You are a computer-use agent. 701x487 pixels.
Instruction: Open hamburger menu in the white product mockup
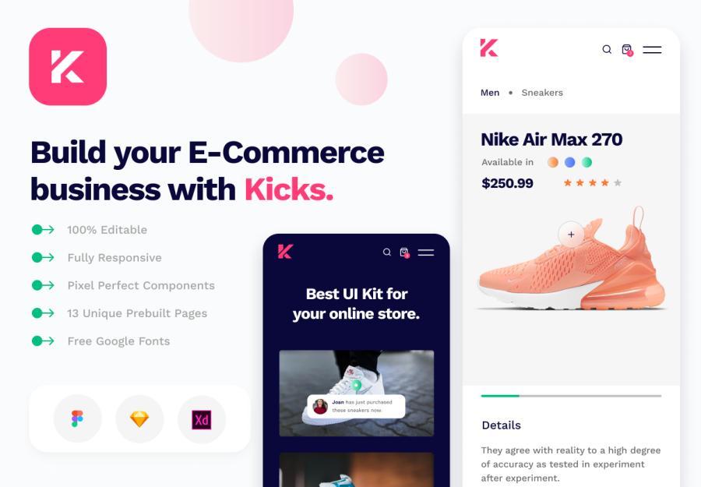pos(652,50)
